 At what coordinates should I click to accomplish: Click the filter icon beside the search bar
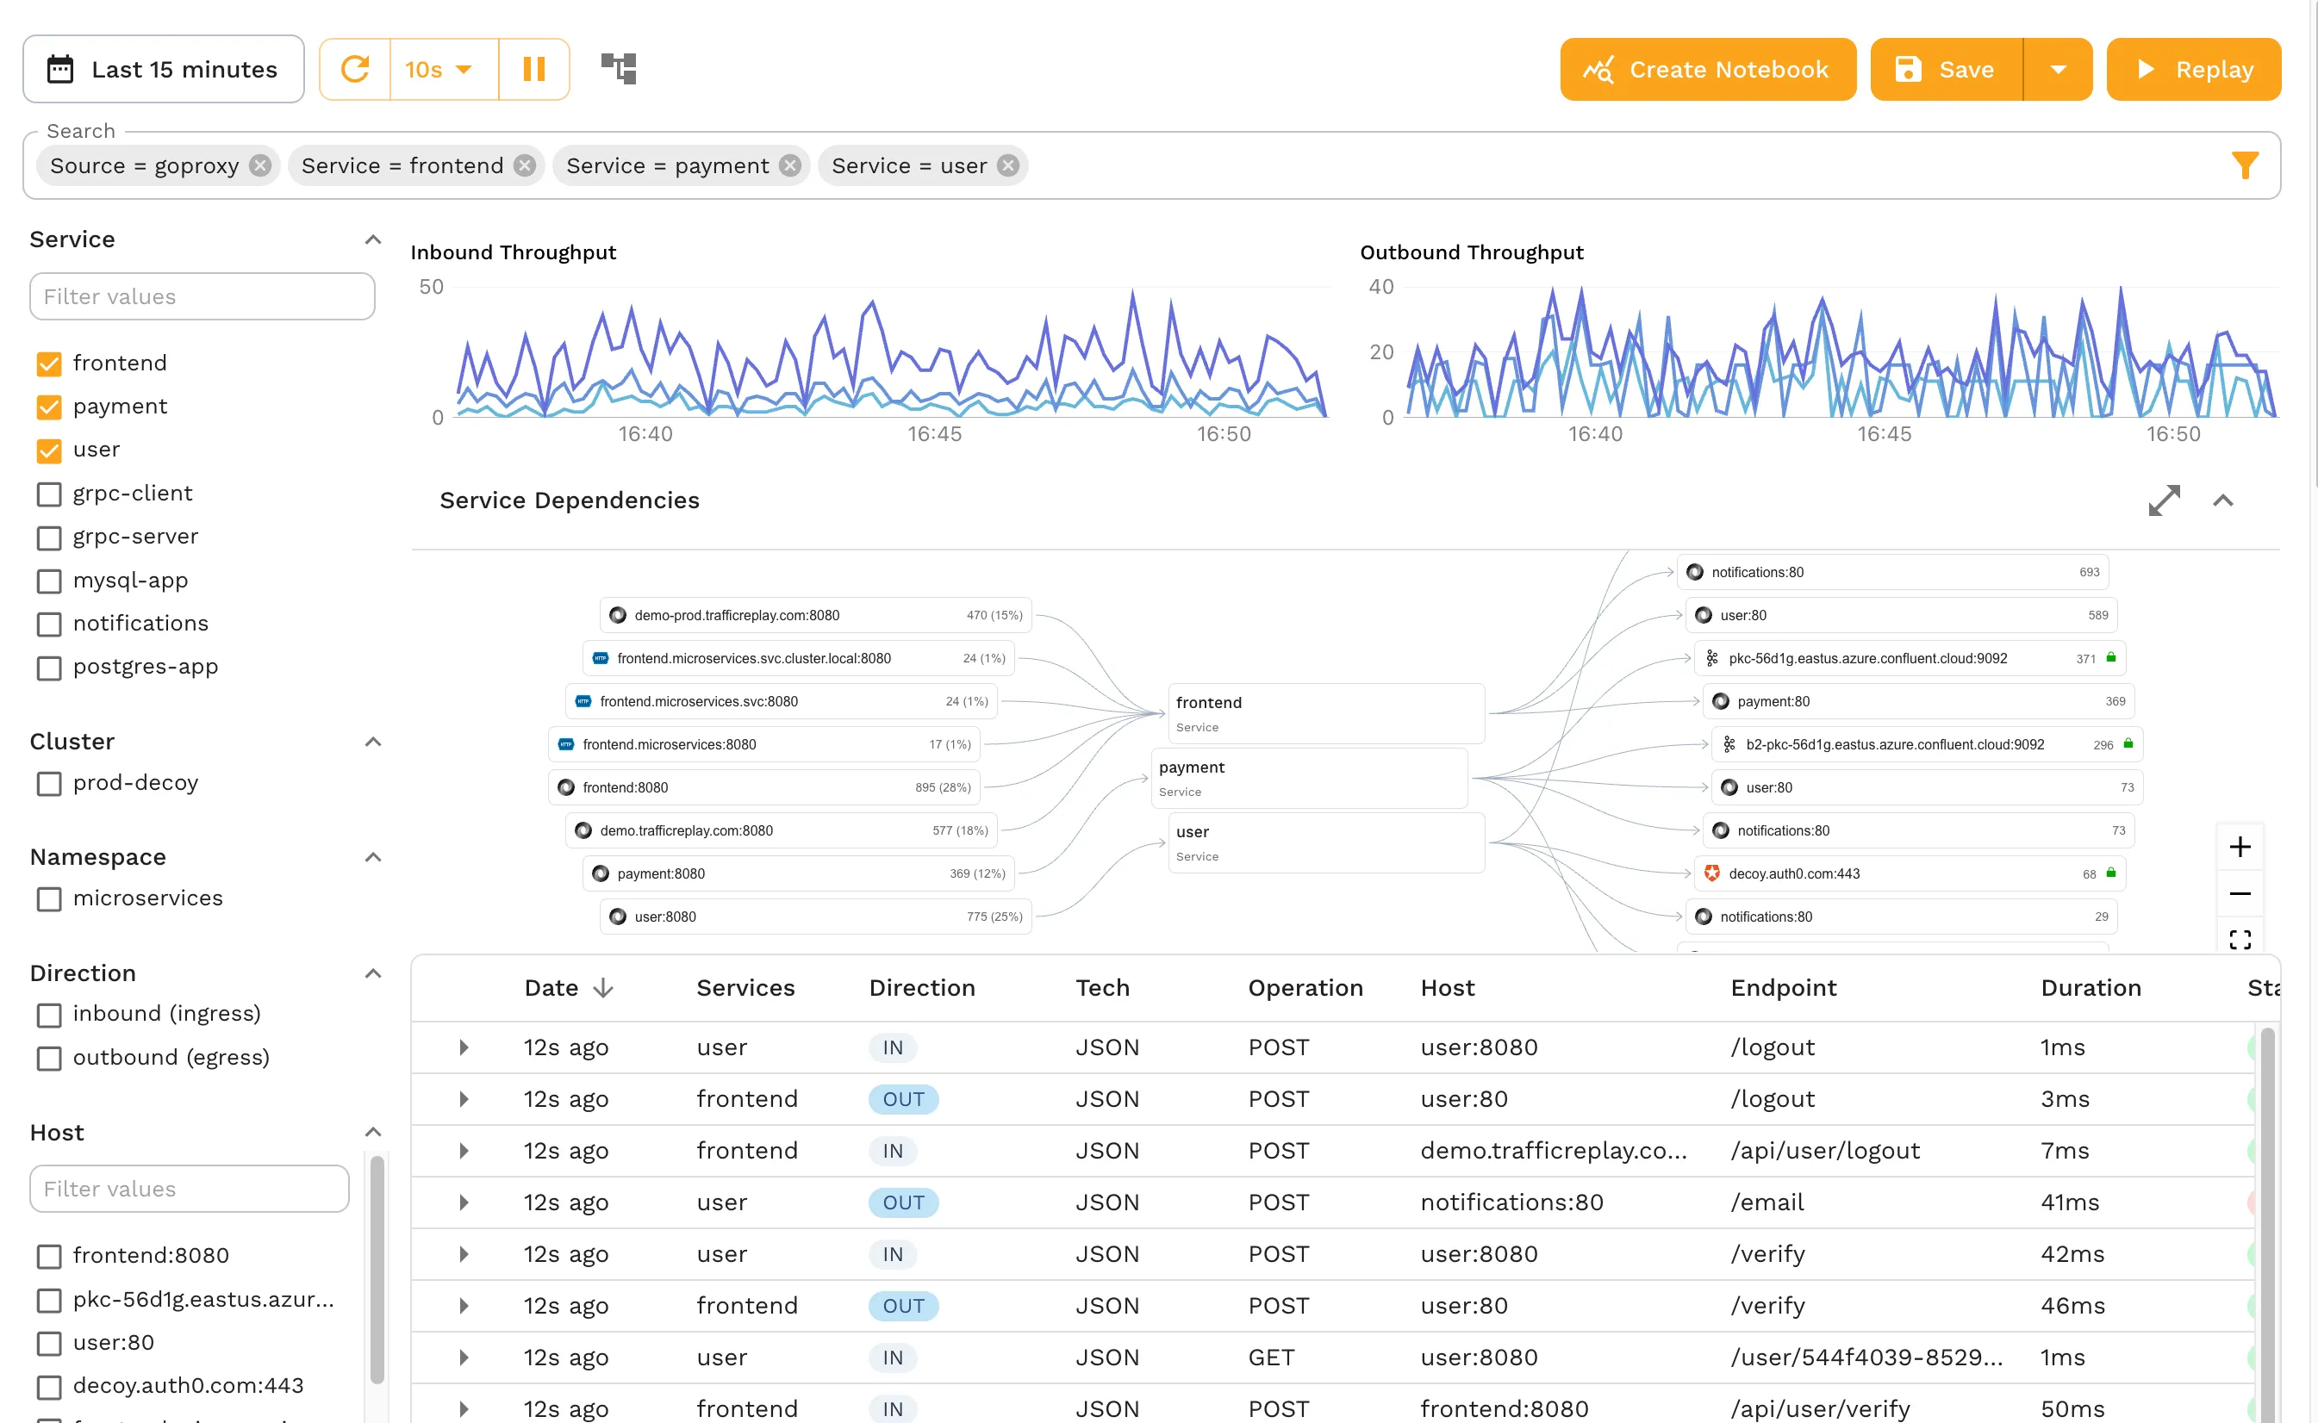click(x=2247, y=165)
